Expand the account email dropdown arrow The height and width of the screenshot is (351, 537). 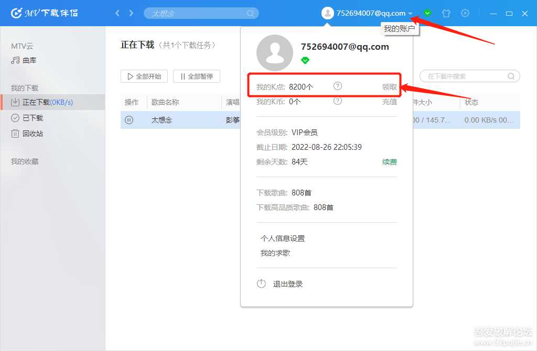pyautogui.click(x=410, y=13)
